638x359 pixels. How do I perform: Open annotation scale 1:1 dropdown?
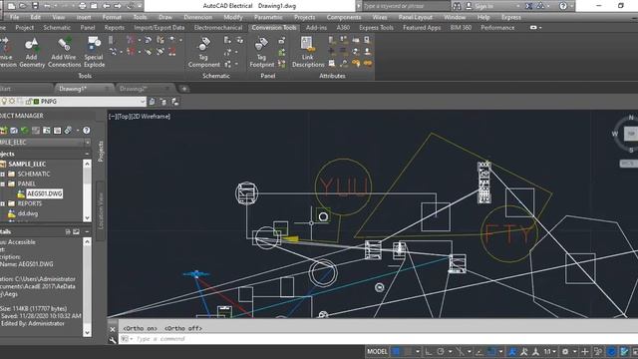tap(549, 352)
